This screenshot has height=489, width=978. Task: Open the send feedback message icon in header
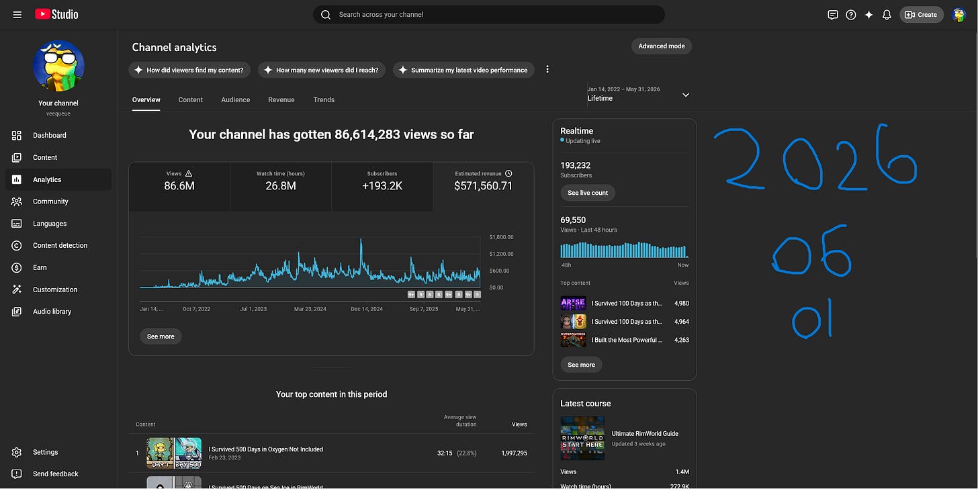pyautogui.click(x=833, y=14)
